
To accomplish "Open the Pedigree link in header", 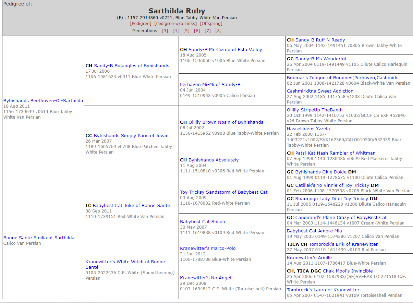I will click(141, 24).
